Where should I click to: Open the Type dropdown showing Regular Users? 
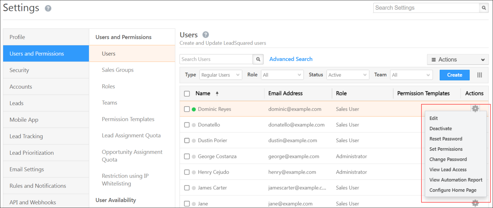click(221, 75)
